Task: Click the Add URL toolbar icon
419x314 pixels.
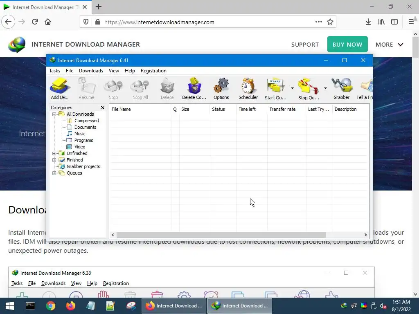Action: point(59,89)
